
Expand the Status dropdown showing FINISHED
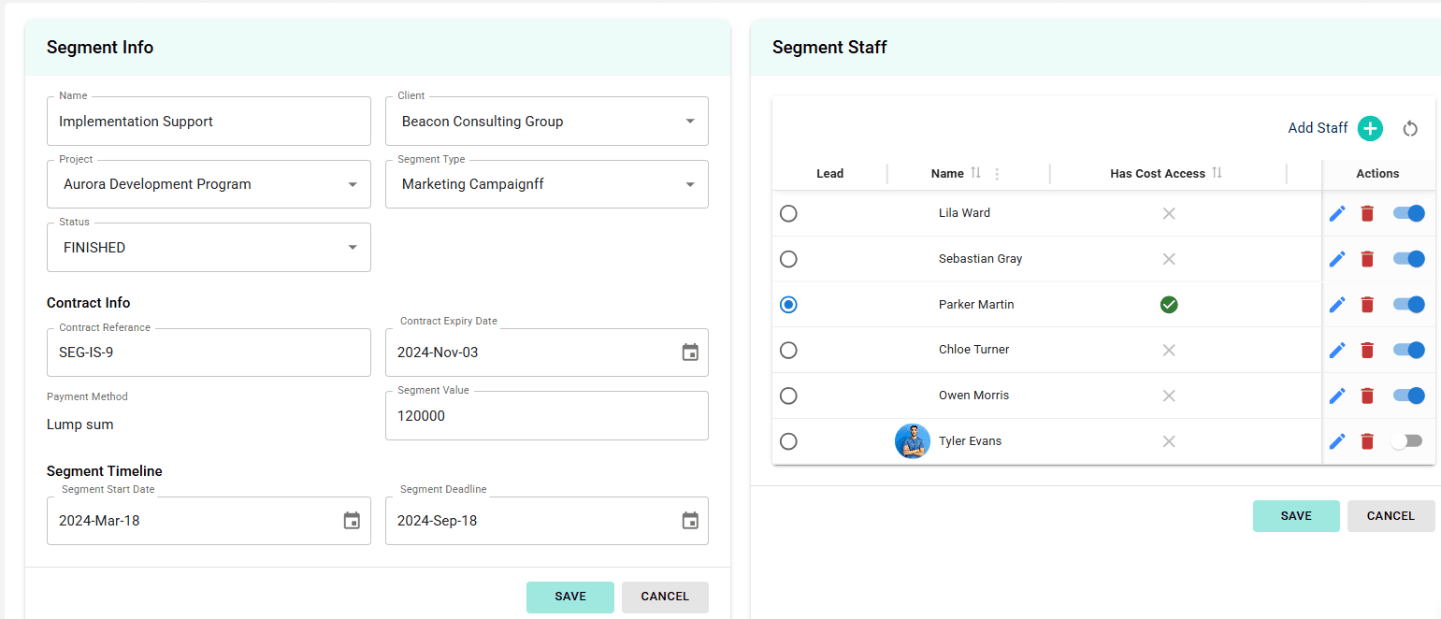click(x=352, y=247)
